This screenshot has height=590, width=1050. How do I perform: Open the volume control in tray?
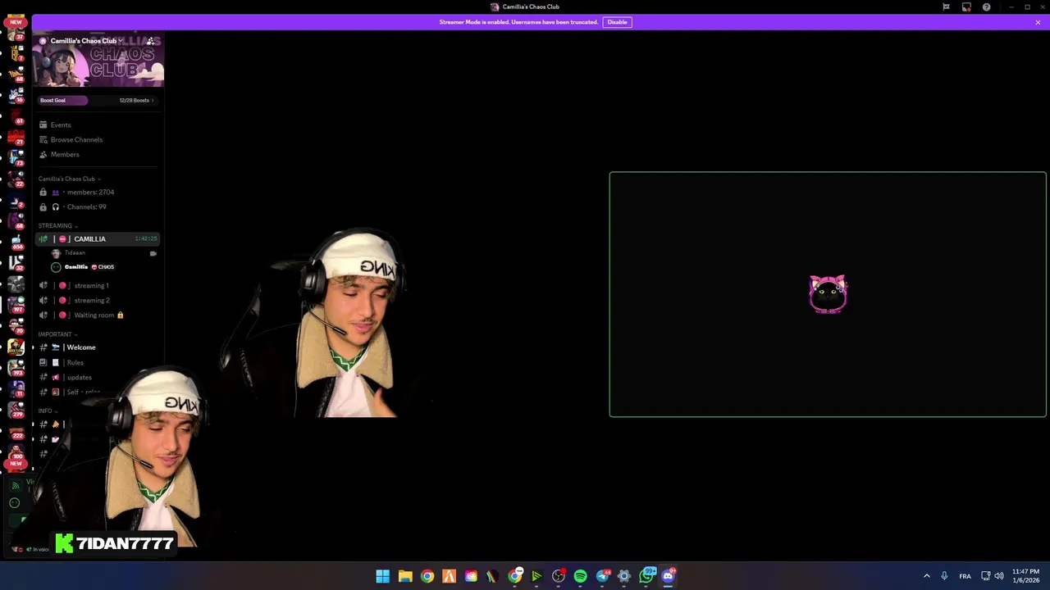pyautogui.click(x=999, y=576)
